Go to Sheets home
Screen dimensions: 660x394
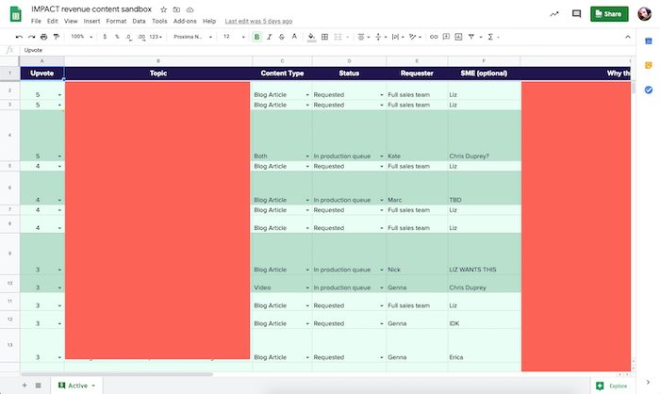click(x=16, y=14)
